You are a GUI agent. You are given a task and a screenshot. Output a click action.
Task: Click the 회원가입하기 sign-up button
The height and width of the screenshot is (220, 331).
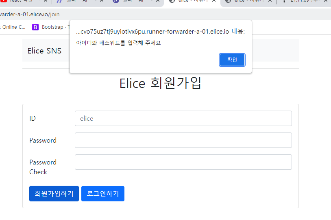click(54, 194)
